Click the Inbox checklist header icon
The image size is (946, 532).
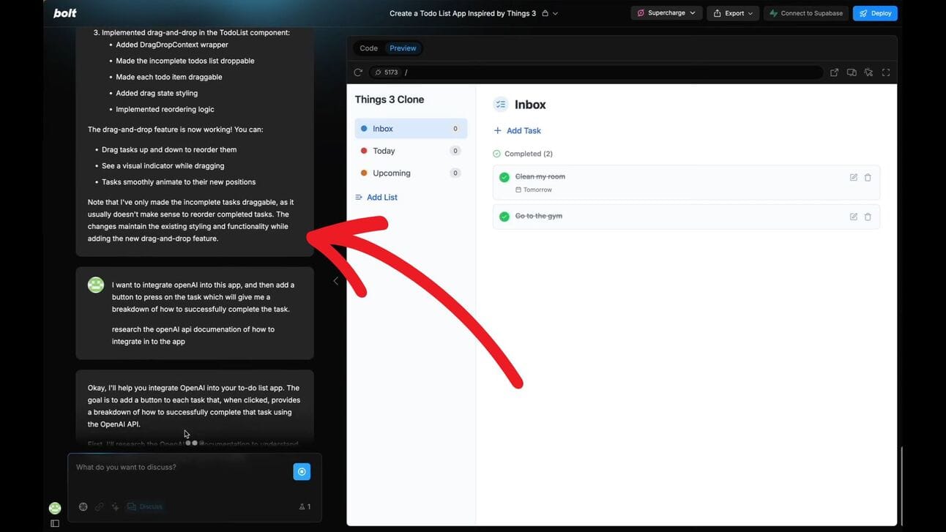pyautogui.click(x=501, y=105)
